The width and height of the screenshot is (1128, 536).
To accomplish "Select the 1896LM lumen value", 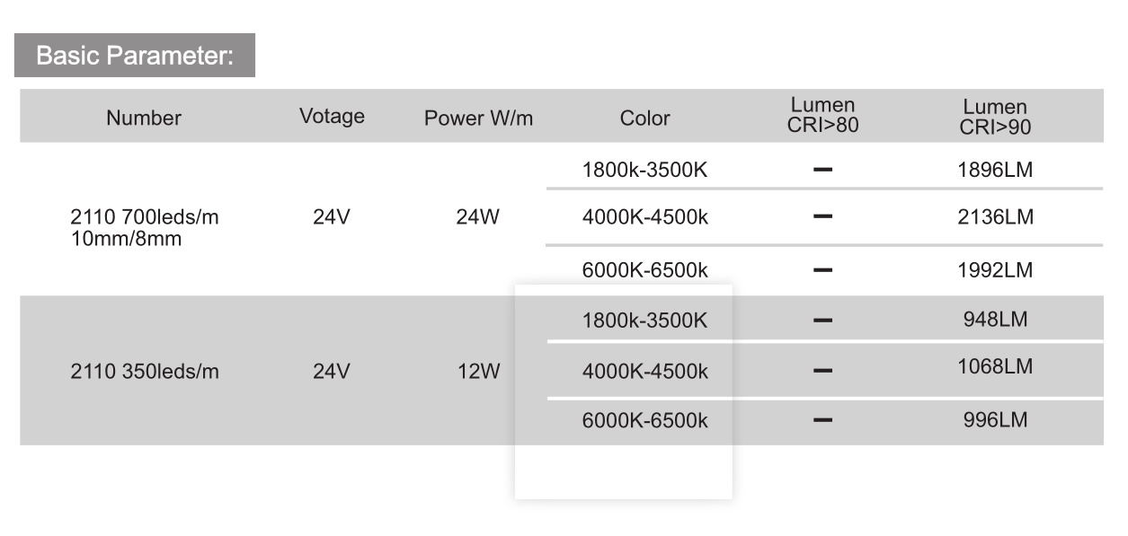I will click(x=995, y=170).
